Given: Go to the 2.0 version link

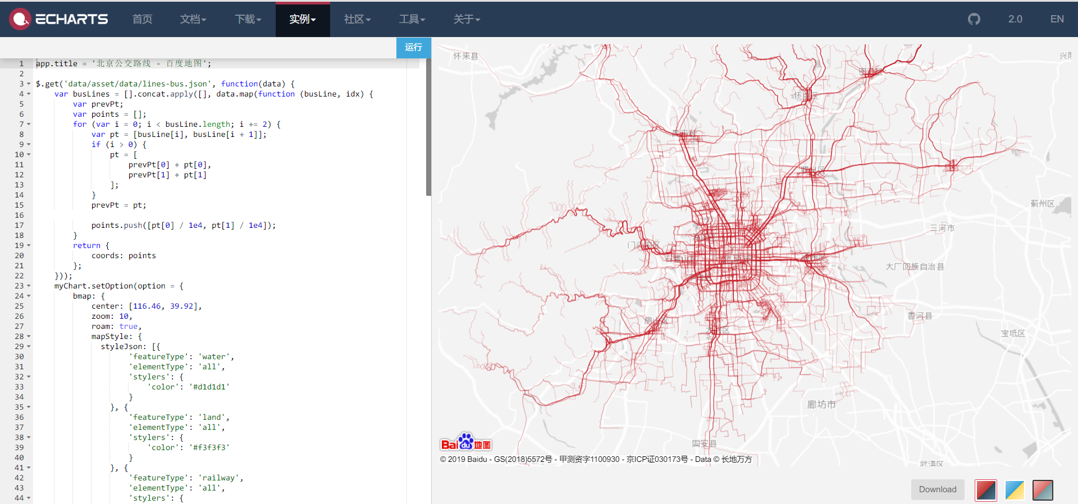Looking at the screenshot, I should [x=1015, y=19].
